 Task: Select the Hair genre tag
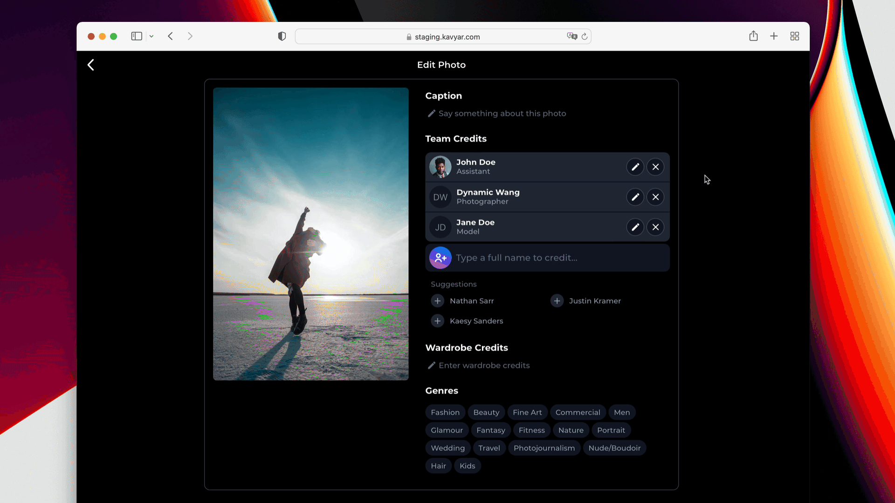[x=438, y=466]
